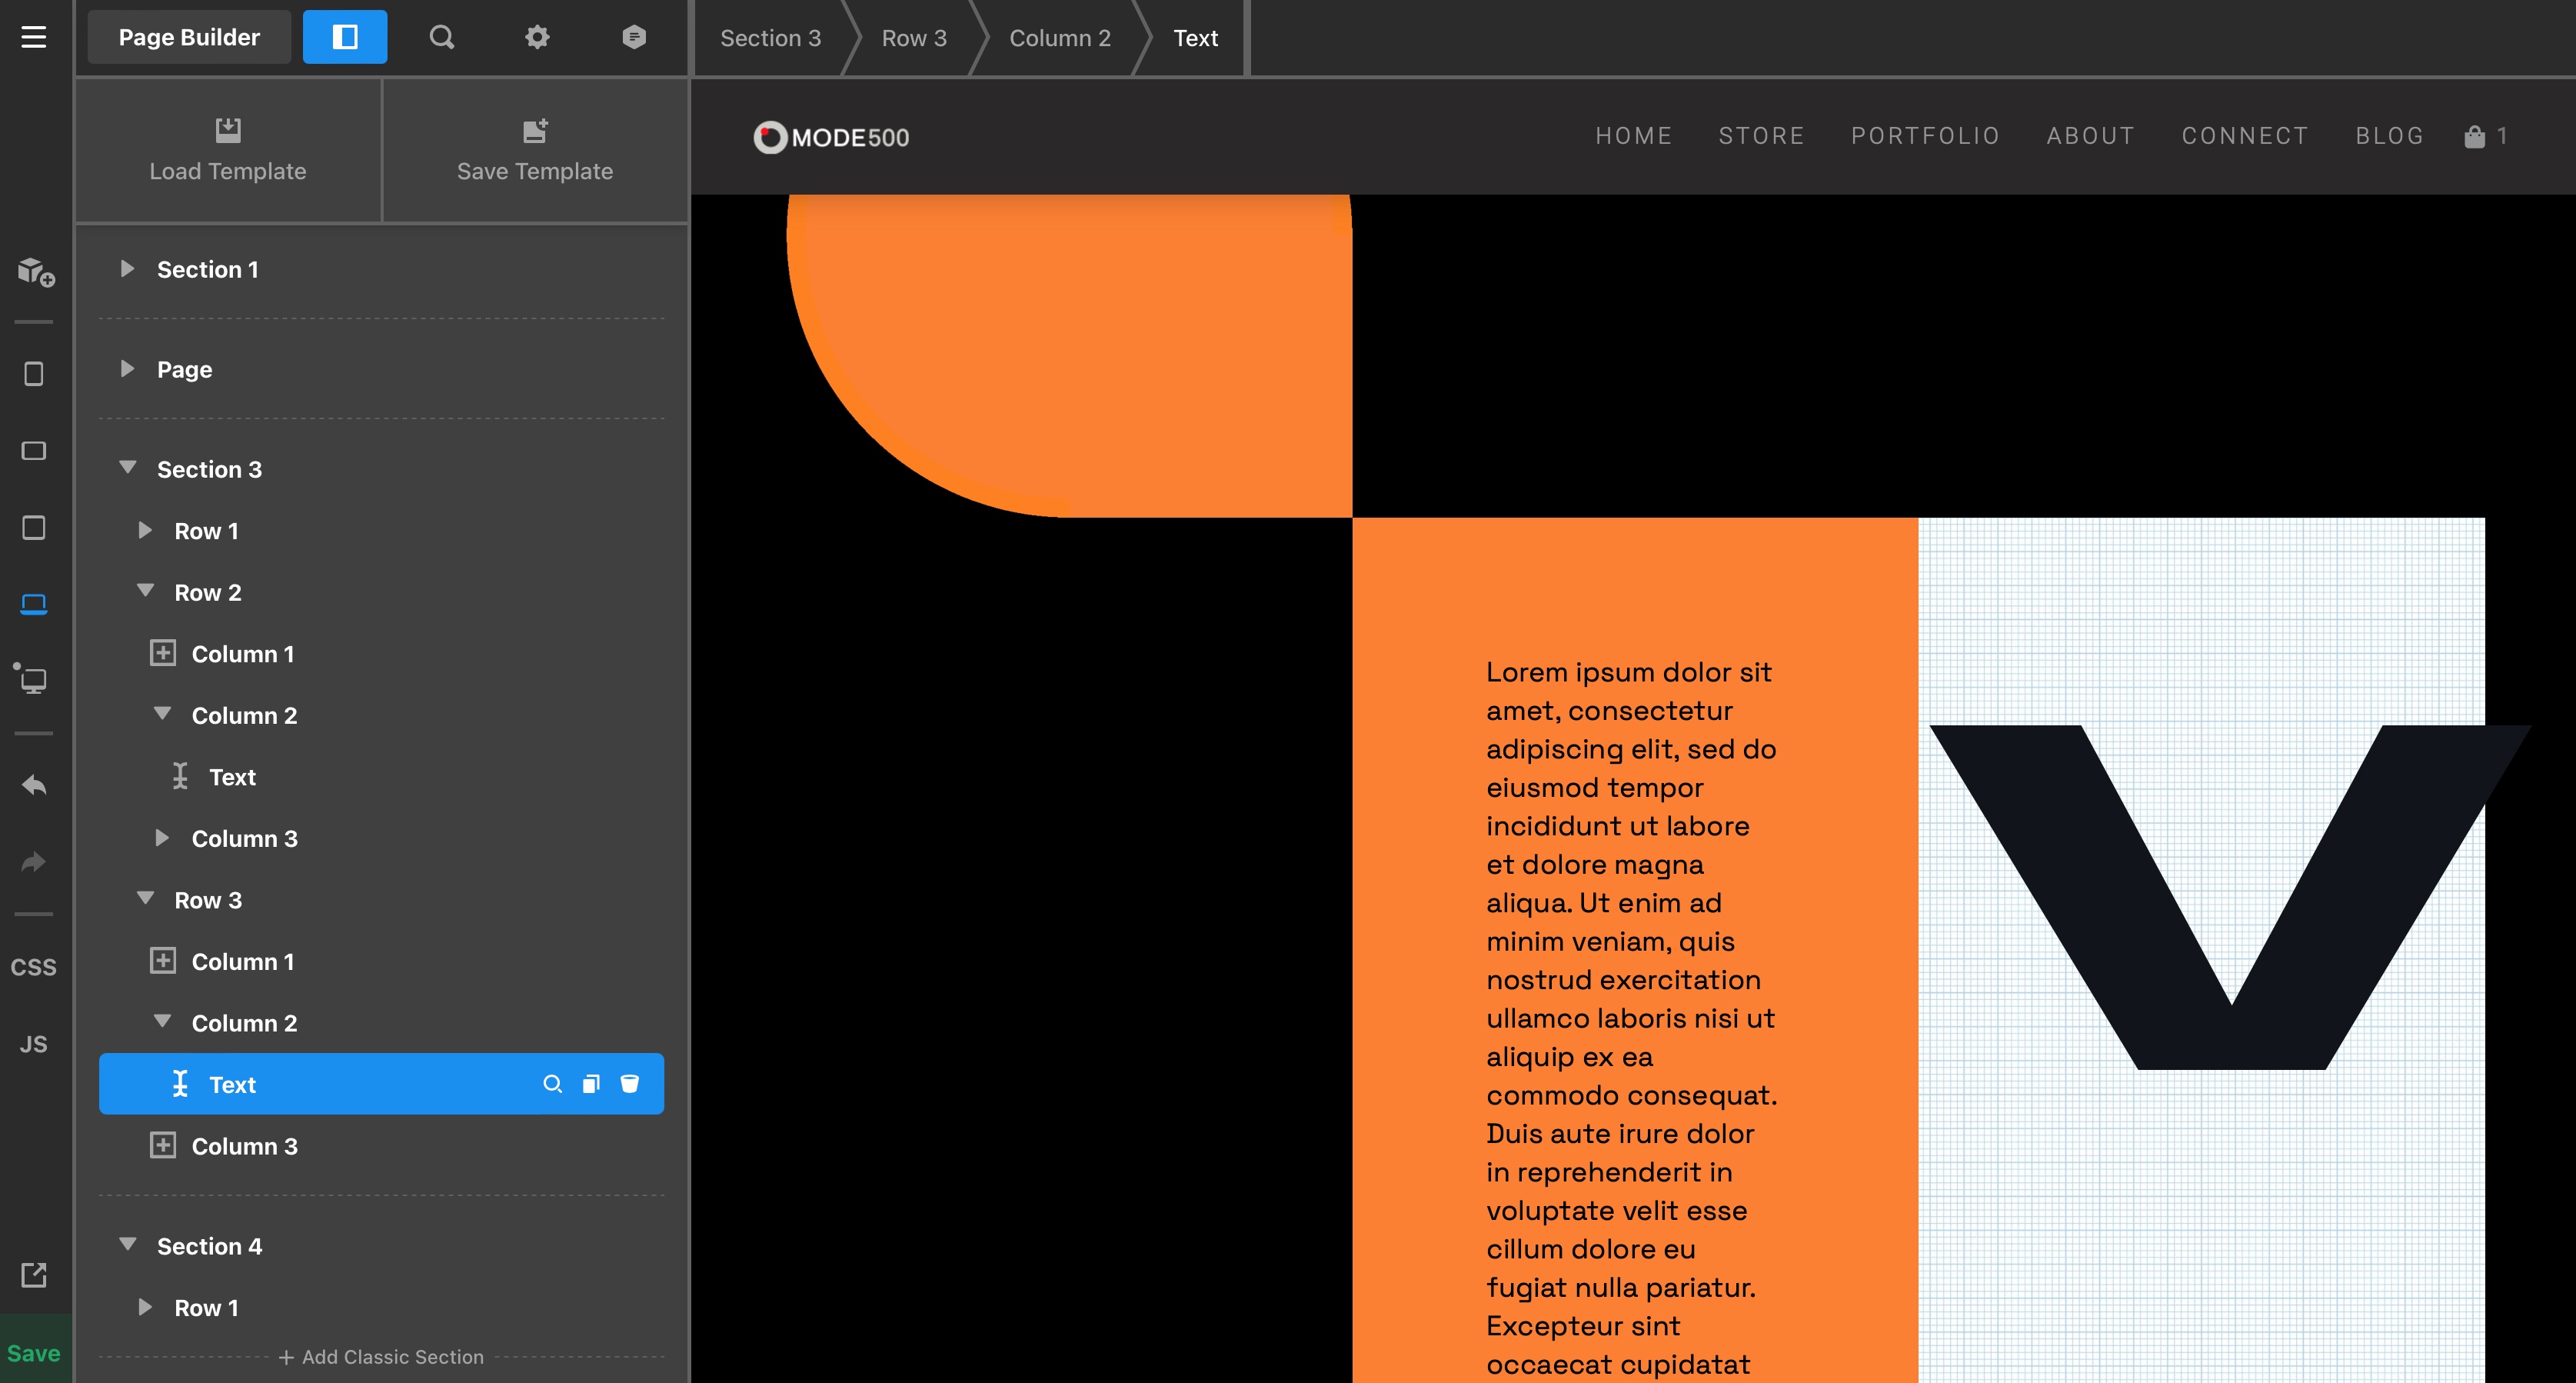Switch to laptop viewport preview

(x=34, y=604)
